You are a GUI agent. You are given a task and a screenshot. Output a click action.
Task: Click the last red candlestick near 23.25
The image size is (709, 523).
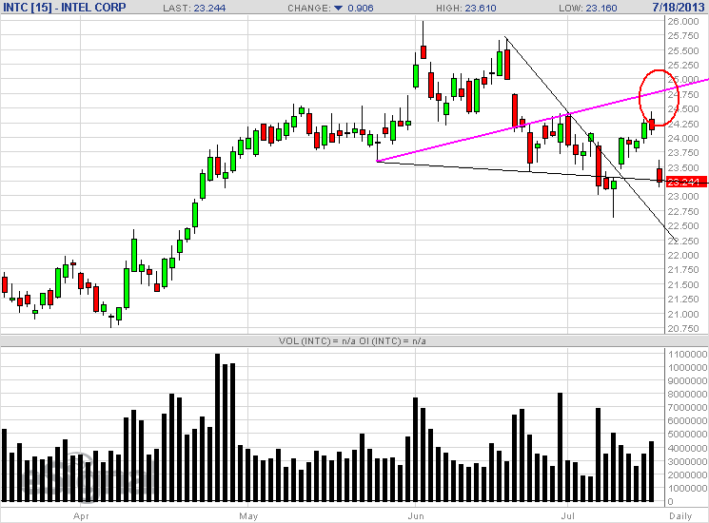660,175
